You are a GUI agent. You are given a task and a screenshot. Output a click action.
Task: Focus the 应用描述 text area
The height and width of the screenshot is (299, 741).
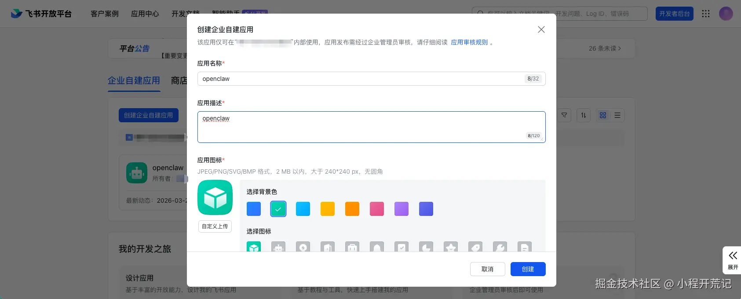point(371,127)
